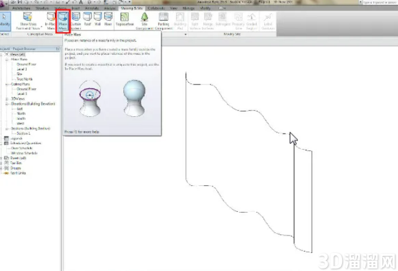
Task: Open the Modify ribbon tab
Action: (x=205, y=8)
